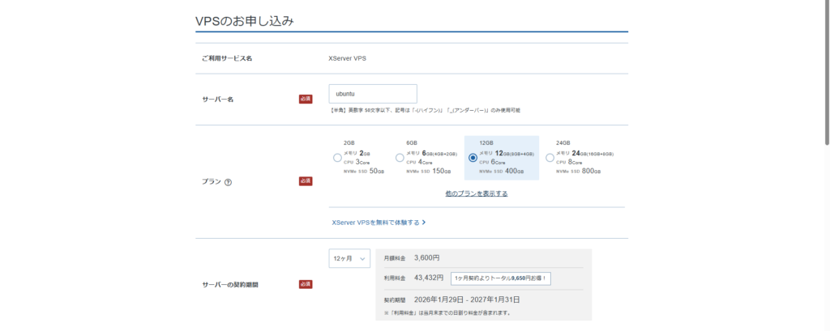Image resolution: width=830 pixels, height=331 pixels.
Task: Click the chevron beside XServer VPSを無料で体験する
Action: tap(424, 222)
